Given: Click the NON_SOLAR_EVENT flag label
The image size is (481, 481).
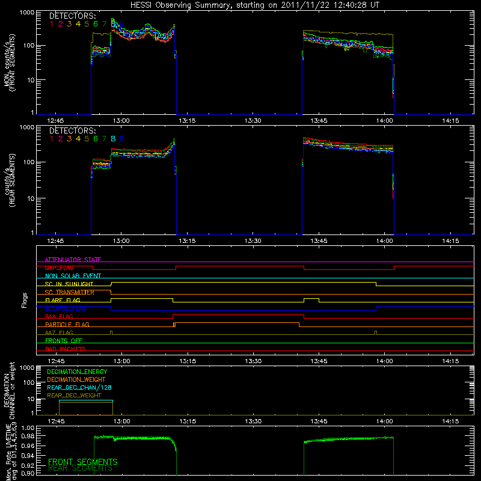Looking at the screenshot, I should [x=73, y=276].
